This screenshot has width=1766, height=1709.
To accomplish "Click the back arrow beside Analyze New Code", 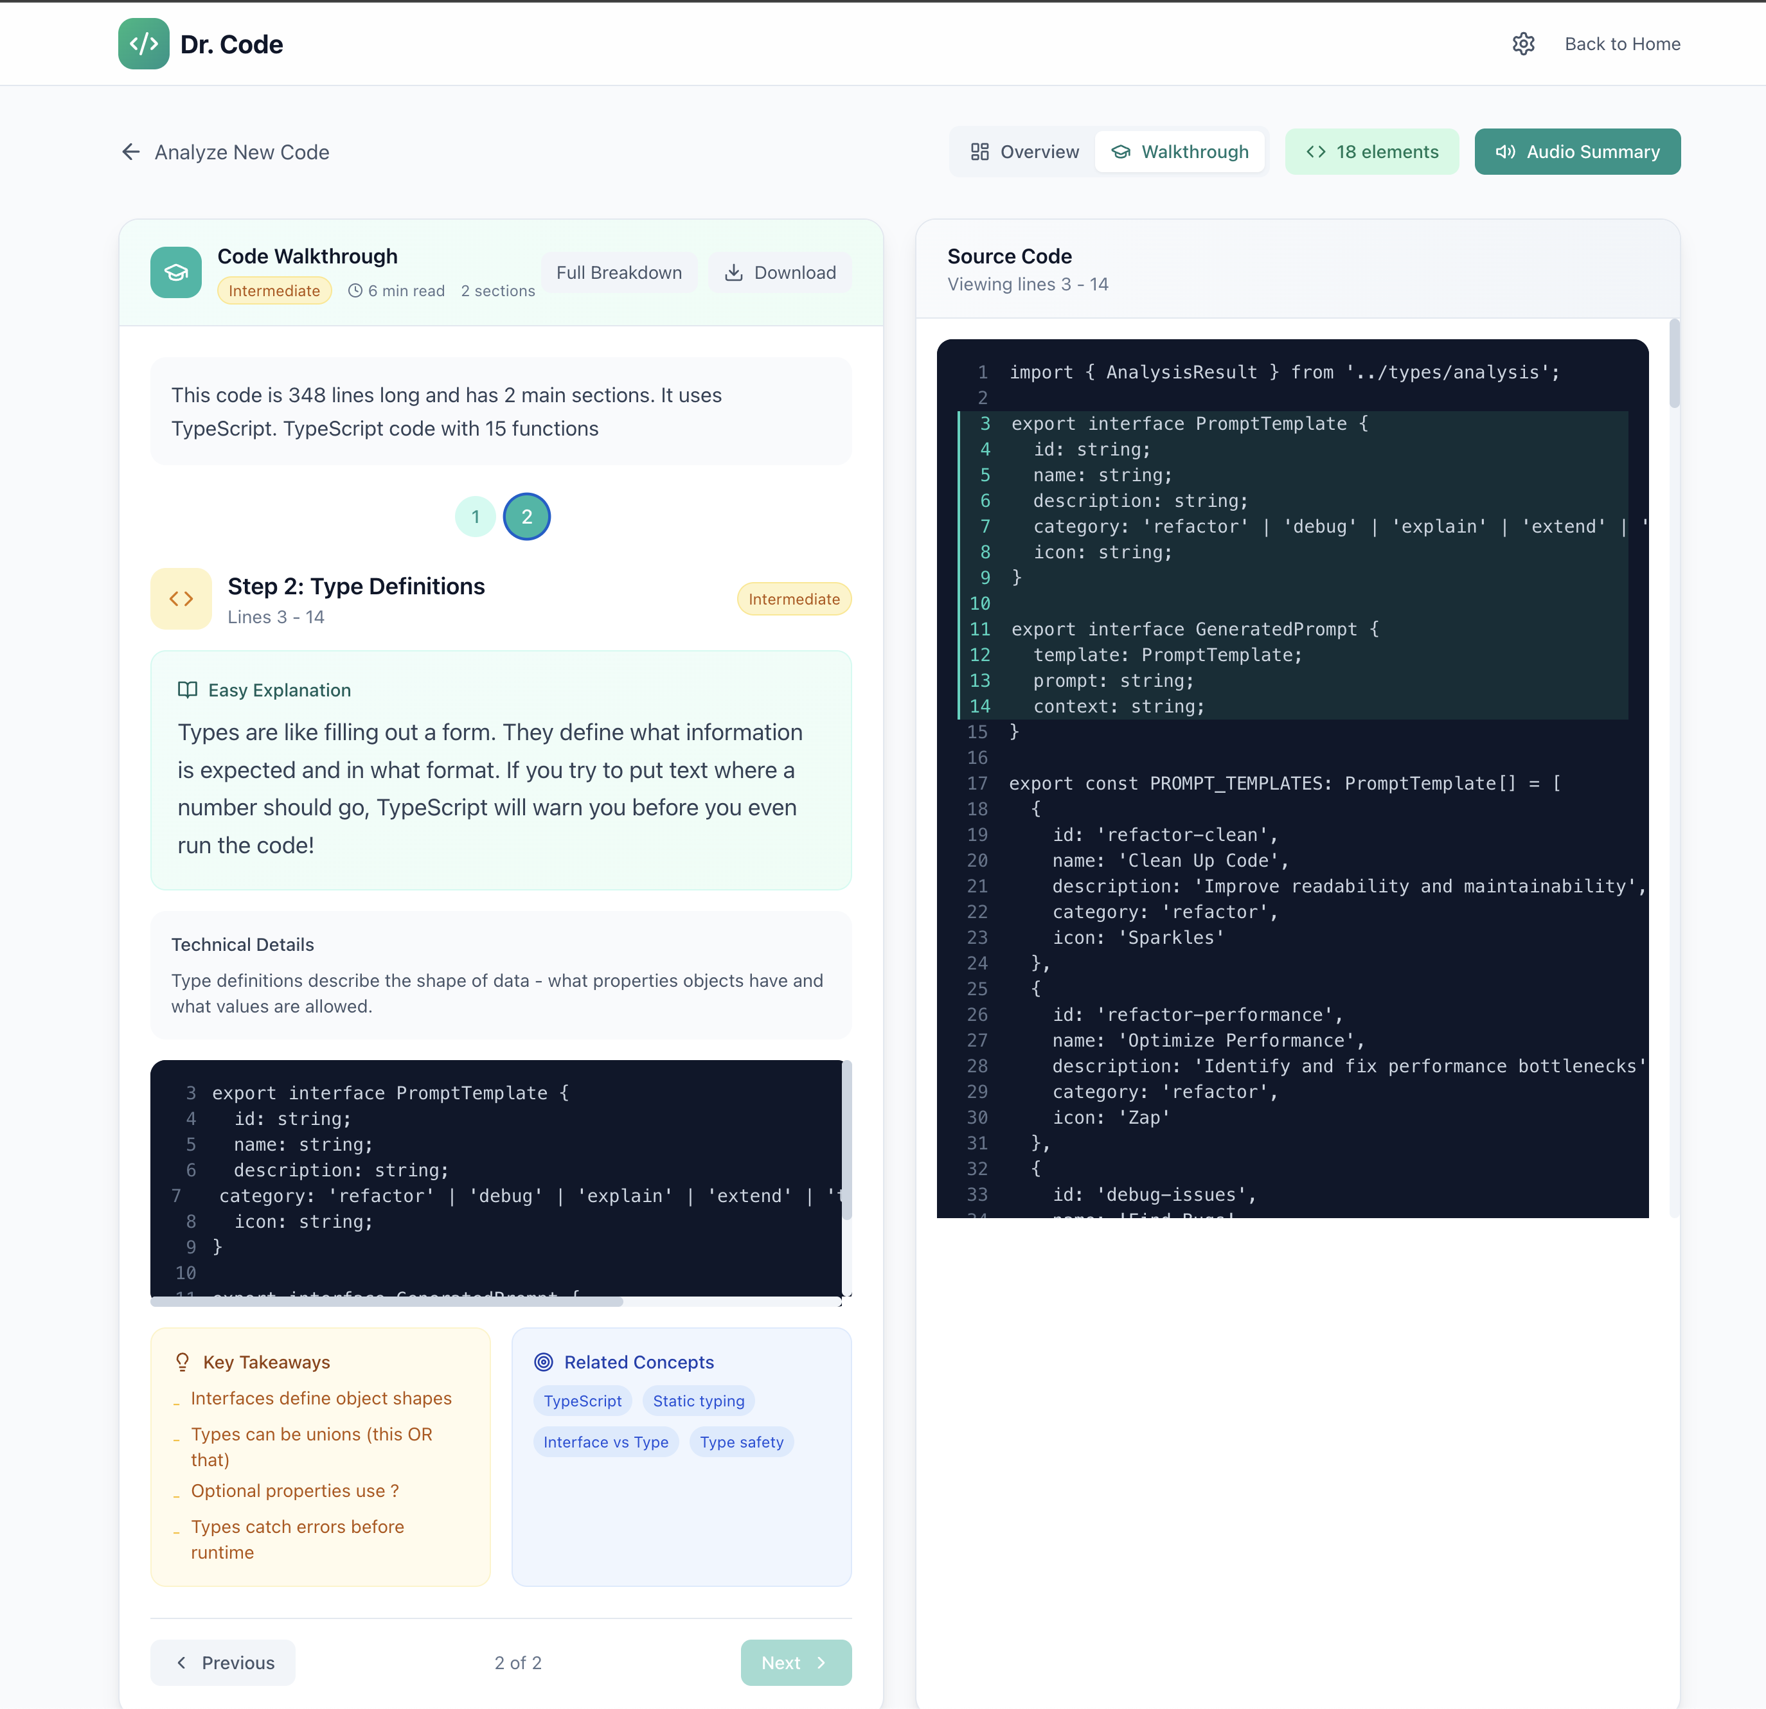I will (x=132, y=152).
